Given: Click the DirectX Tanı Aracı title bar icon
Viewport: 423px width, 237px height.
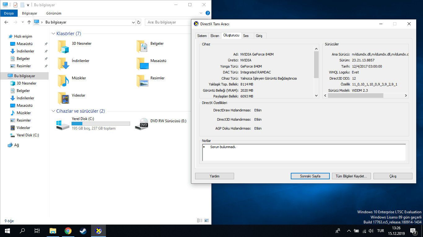Looking at the screenshot, I should (x=196, y=24).
